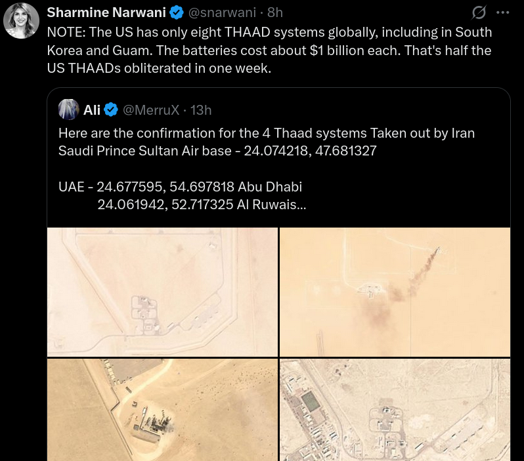Viewport: 524px width, 461px height.
Task: Click Ali's round avatar in quoted post
Action: point(69,110)
